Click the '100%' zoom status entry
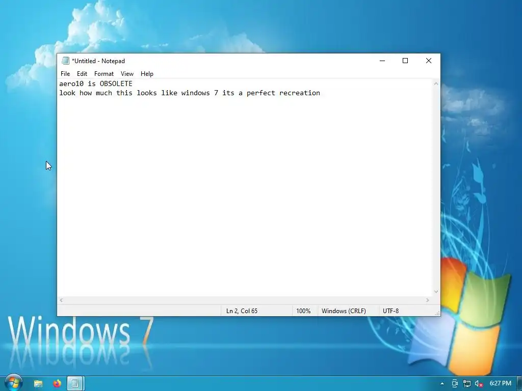Viewport: 522px width, 391px height. point(303,311)
